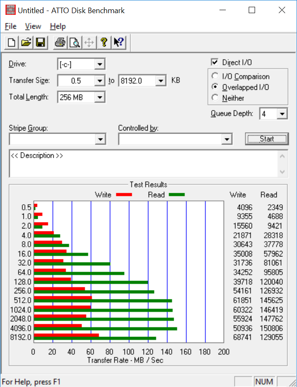Click the 16.0 transfer size row label
Image resolution: width=297 pixels, height=387 pixels.
point(25,254)
